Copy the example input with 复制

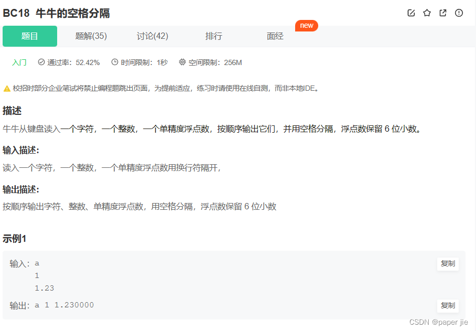click(x=448, y=263)
